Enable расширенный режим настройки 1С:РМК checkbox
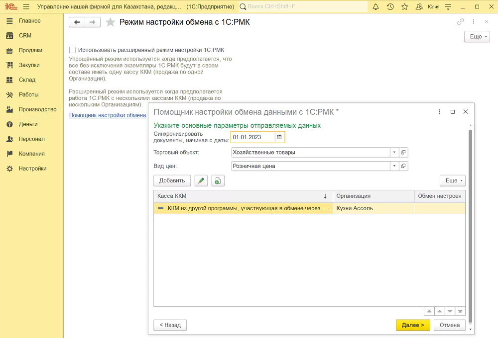Viewport: 498px width, 338px height. (x=72, y=50)
